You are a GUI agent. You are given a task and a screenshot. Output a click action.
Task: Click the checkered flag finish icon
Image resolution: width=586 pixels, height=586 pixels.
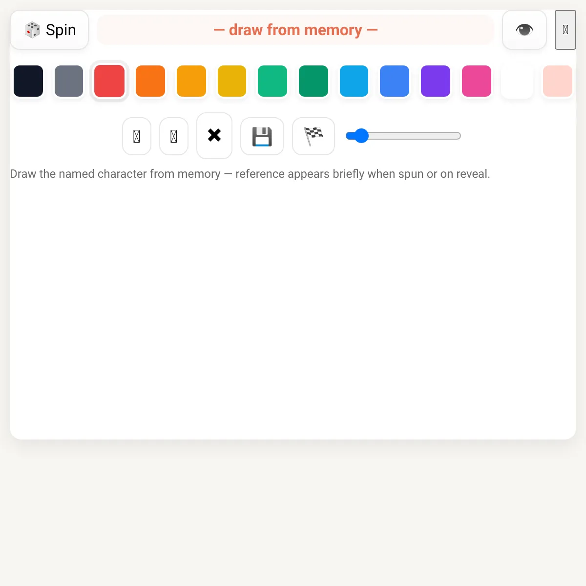[314, 136]
